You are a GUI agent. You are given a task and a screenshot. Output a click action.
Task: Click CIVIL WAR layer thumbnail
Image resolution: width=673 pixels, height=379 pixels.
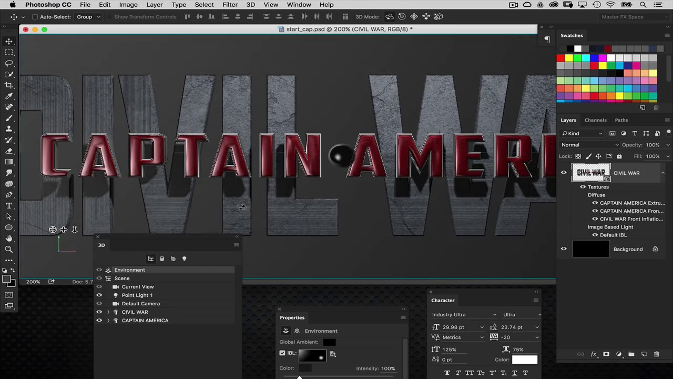pos(591,173)
